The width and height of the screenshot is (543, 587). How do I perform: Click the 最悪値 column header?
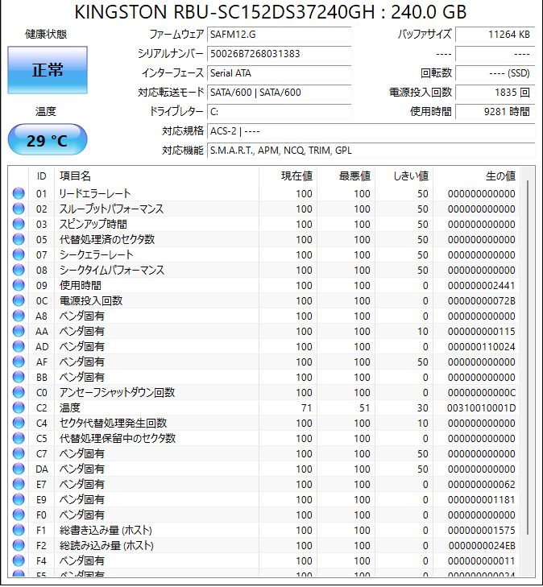[x=346, y=176]
